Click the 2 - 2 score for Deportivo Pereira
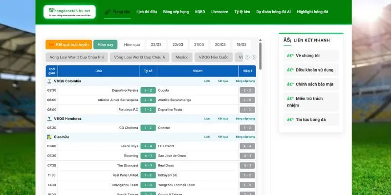This screenshot has width=391, height=195. pyautogui.click(x=148, y=90)
